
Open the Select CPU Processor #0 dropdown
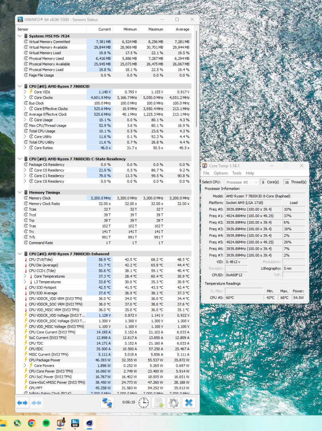242,182
